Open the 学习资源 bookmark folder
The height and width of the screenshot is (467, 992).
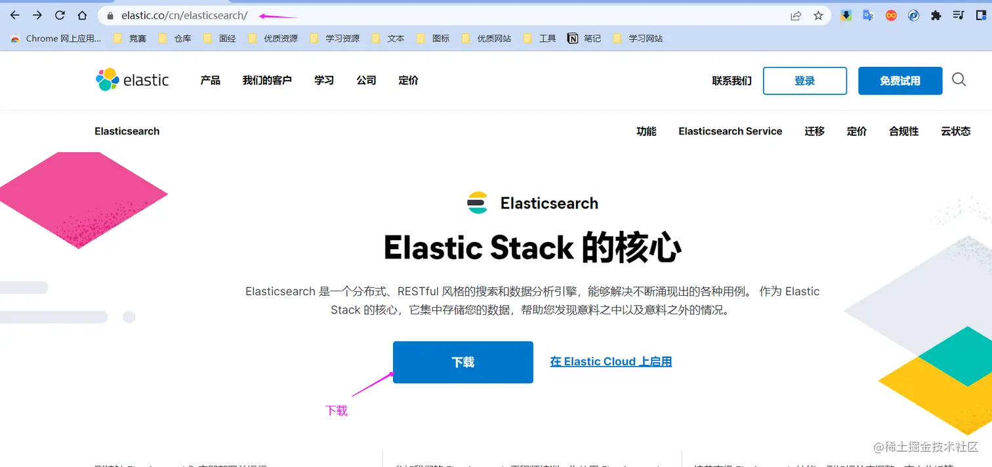(x=335, y=39)
